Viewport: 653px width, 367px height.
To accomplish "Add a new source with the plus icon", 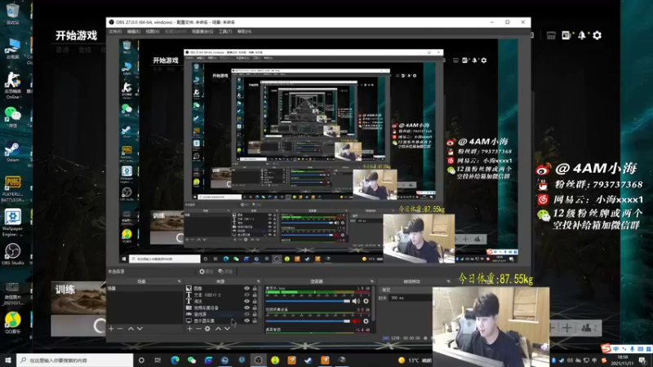I will (x=189, y=329).
